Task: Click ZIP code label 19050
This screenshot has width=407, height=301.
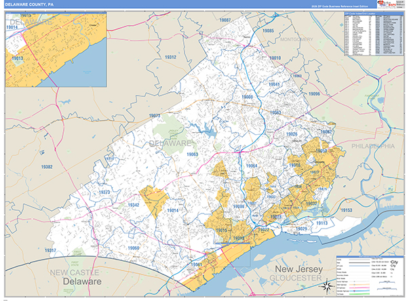Action: [322, 150]
